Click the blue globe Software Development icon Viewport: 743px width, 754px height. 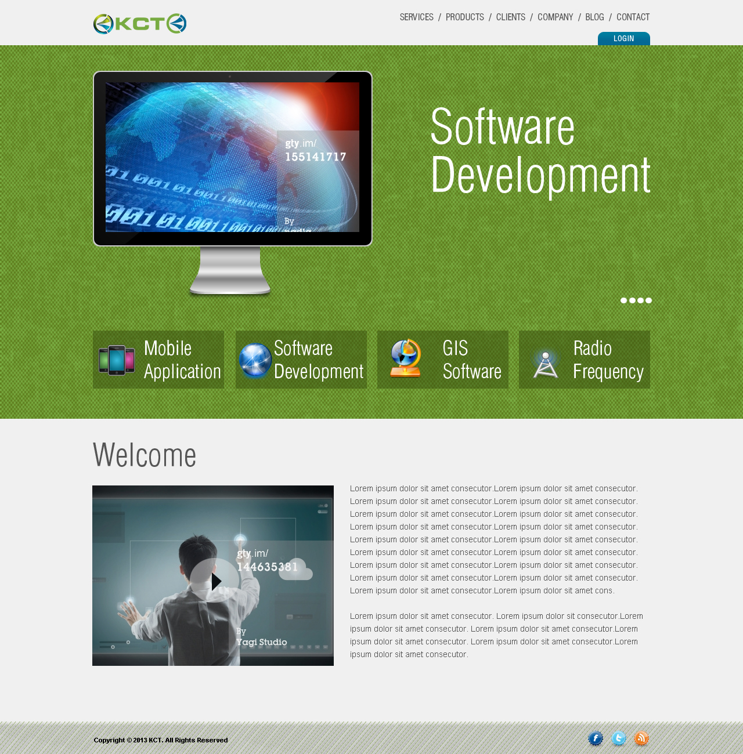tap(255, 360)
